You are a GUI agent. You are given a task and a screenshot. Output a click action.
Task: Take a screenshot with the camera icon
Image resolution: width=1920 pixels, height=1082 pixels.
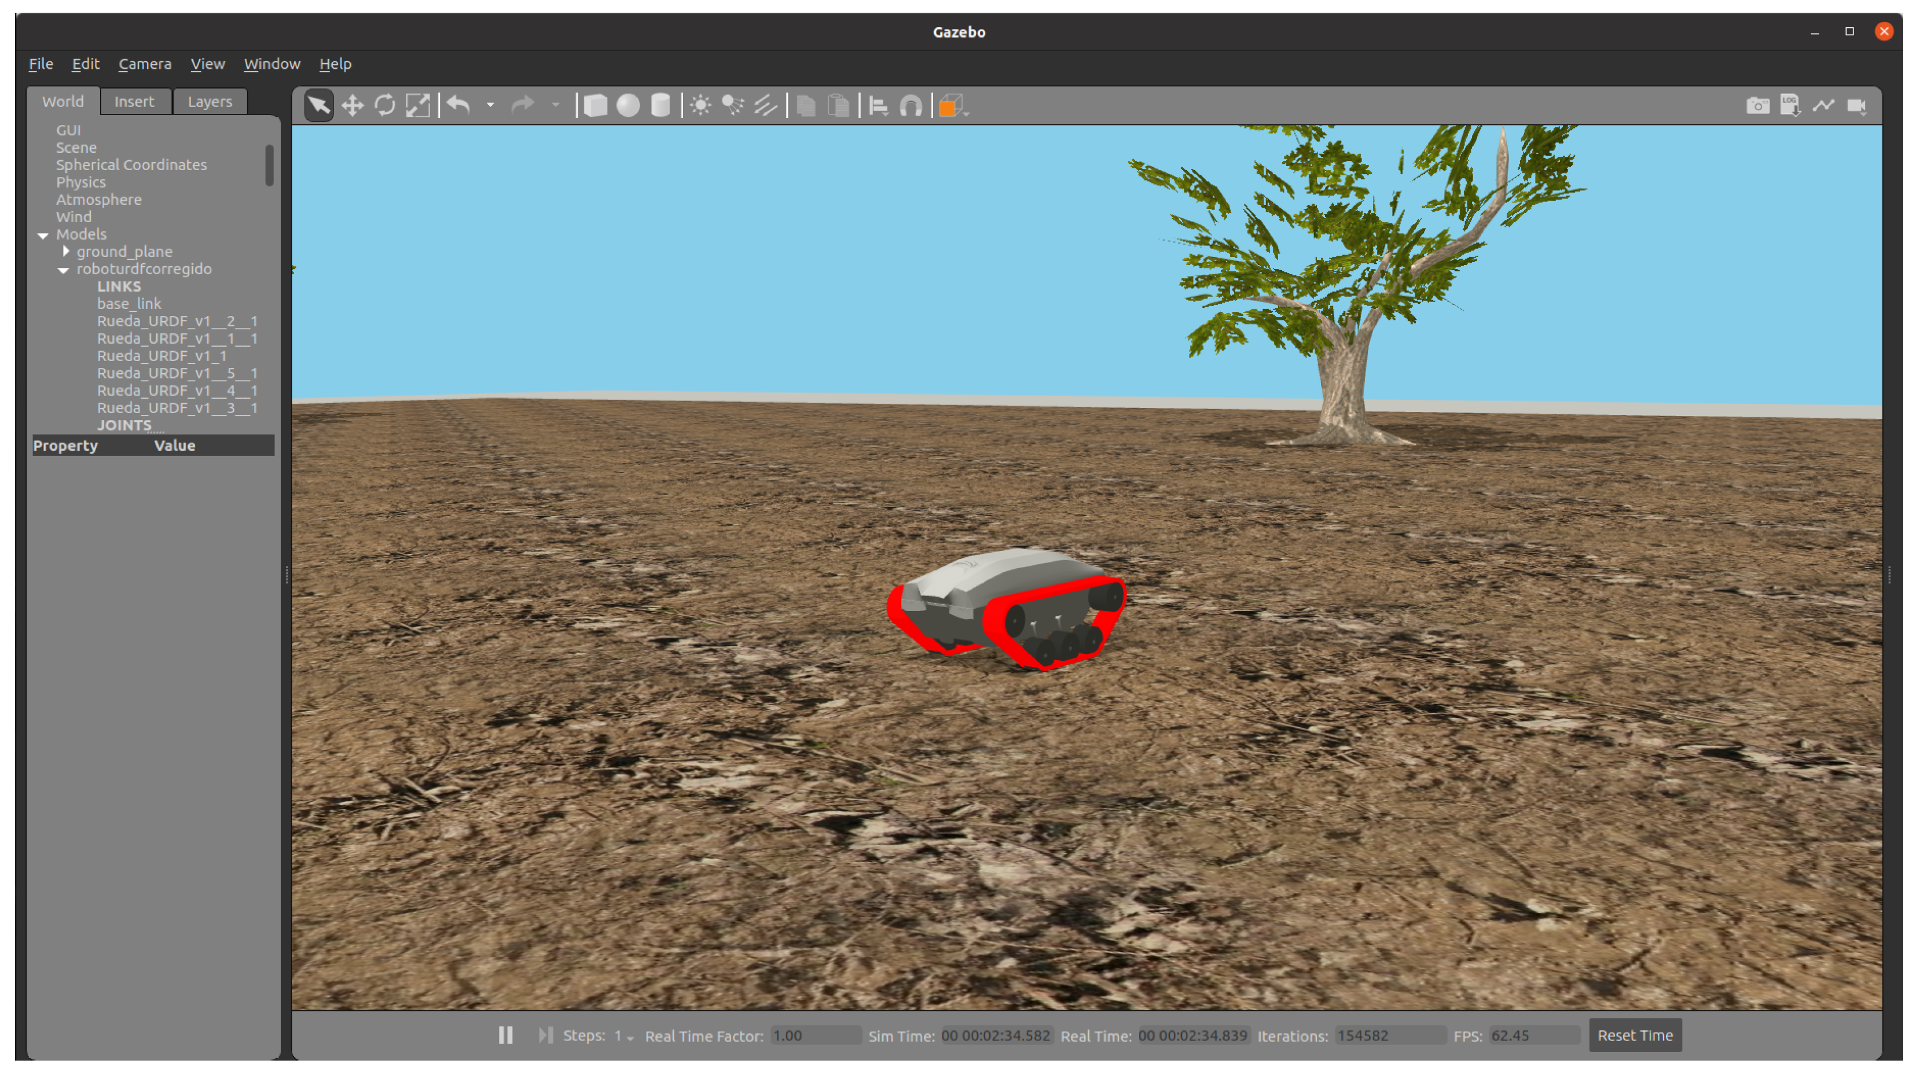point(1757,106)
